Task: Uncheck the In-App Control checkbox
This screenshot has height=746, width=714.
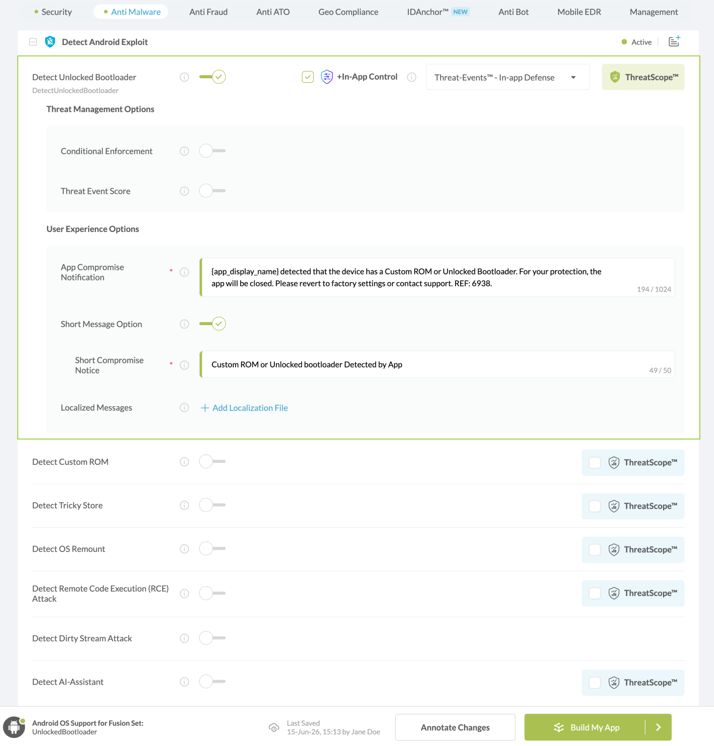Action: pos(307,77)
